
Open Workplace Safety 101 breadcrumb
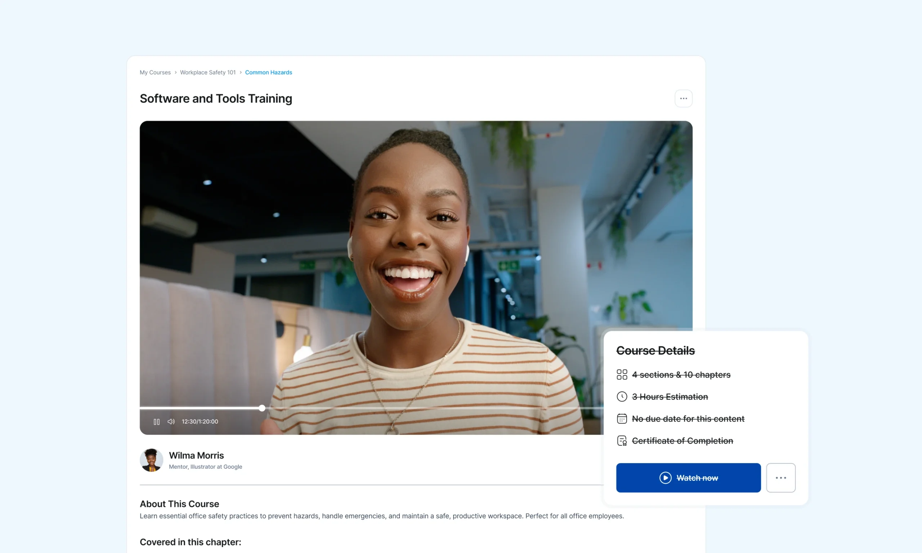[x=207, y=72]
